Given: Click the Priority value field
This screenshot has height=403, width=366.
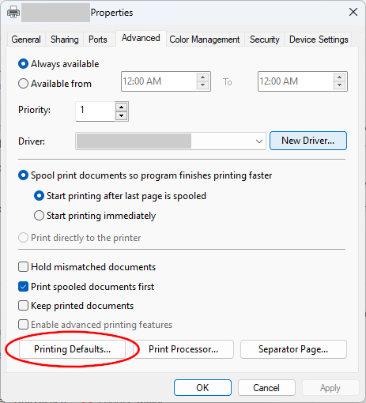Looking at the screenshot, I should click(96, 111).
